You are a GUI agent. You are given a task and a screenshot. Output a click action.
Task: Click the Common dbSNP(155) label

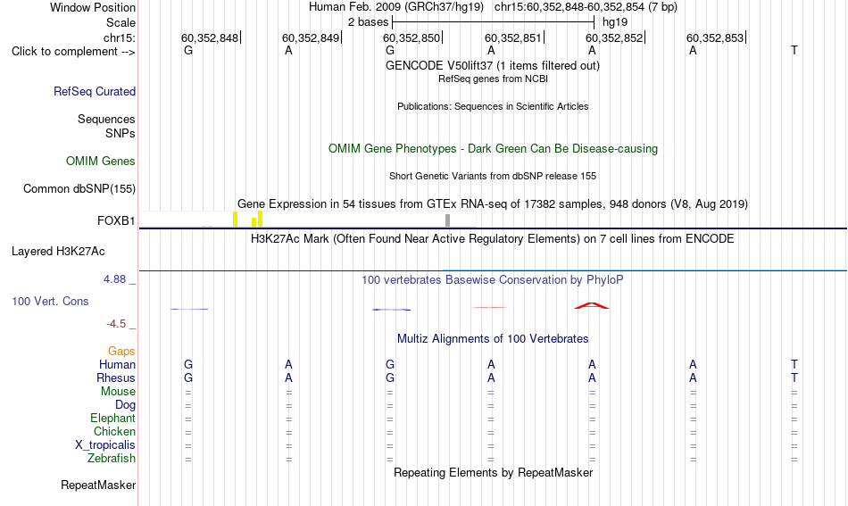(79, 188)
